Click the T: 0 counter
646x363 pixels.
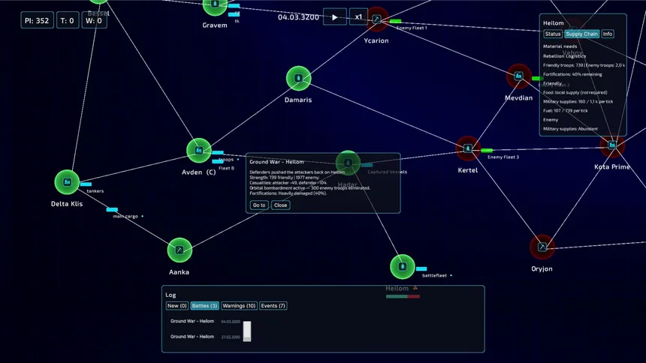[x=67, y=20]
